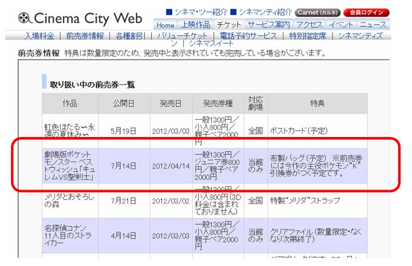Open the 各種割引 submenu link

tap(131, 36)
